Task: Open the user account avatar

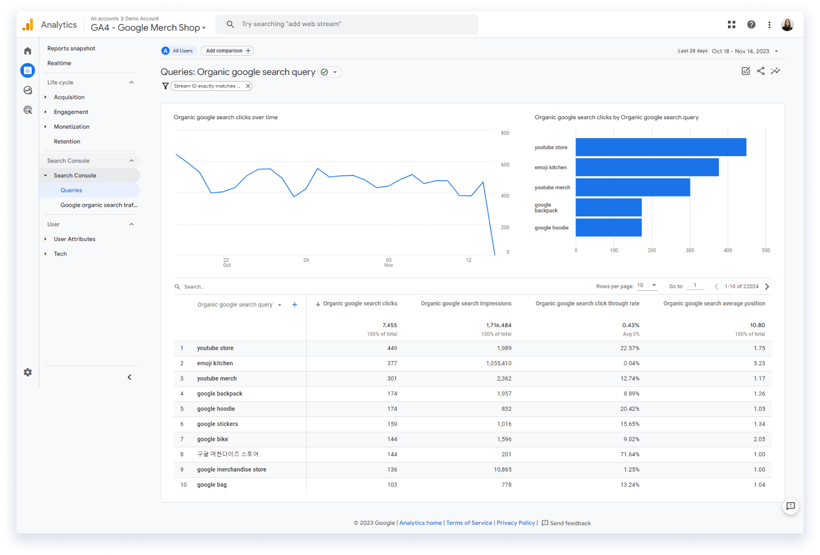Action: click(787, 24)
